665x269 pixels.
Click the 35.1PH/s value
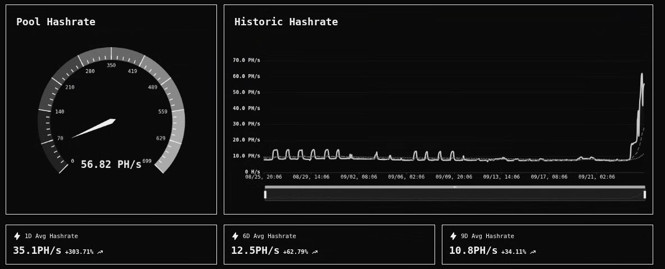[37, 250]
